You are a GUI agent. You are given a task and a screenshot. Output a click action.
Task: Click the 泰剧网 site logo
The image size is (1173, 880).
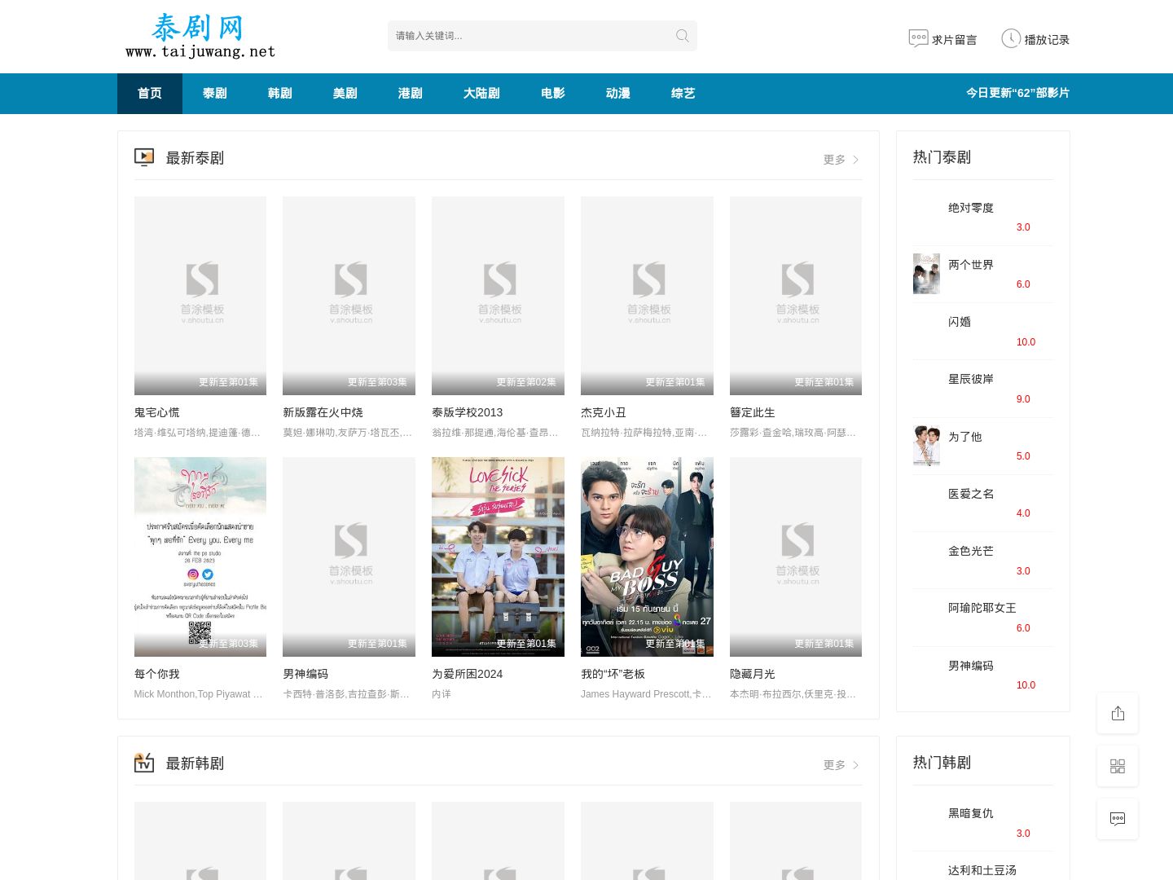(200, 37)
